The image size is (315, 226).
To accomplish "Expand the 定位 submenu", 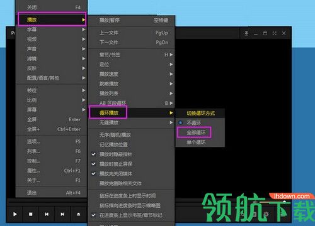I will click(132, 64).
